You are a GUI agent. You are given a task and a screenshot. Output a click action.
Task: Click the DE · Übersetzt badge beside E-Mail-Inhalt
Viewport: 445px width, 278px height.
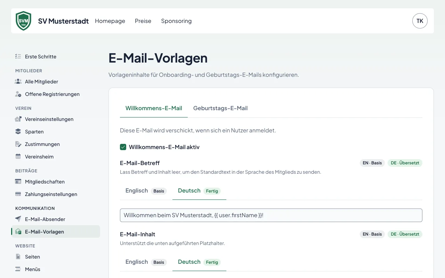pos(405,234)
